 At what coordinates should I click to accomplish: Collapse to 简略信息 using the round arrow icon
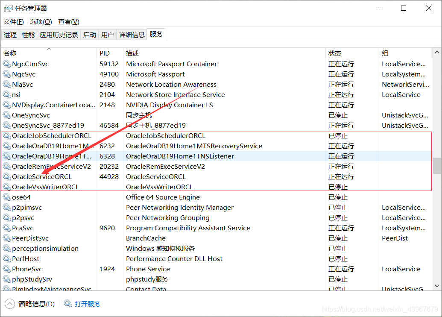click(9, 304)
